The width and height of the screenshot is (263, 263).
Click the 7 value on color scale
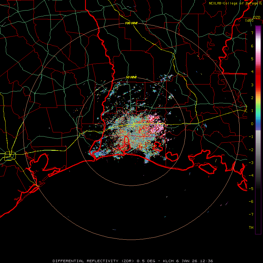tap(252, 33)
